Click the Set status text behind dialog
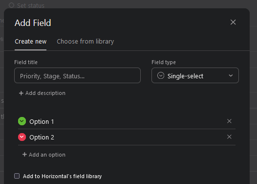The width and height of the screenshot is (257, 184). [x=31, y=5]
